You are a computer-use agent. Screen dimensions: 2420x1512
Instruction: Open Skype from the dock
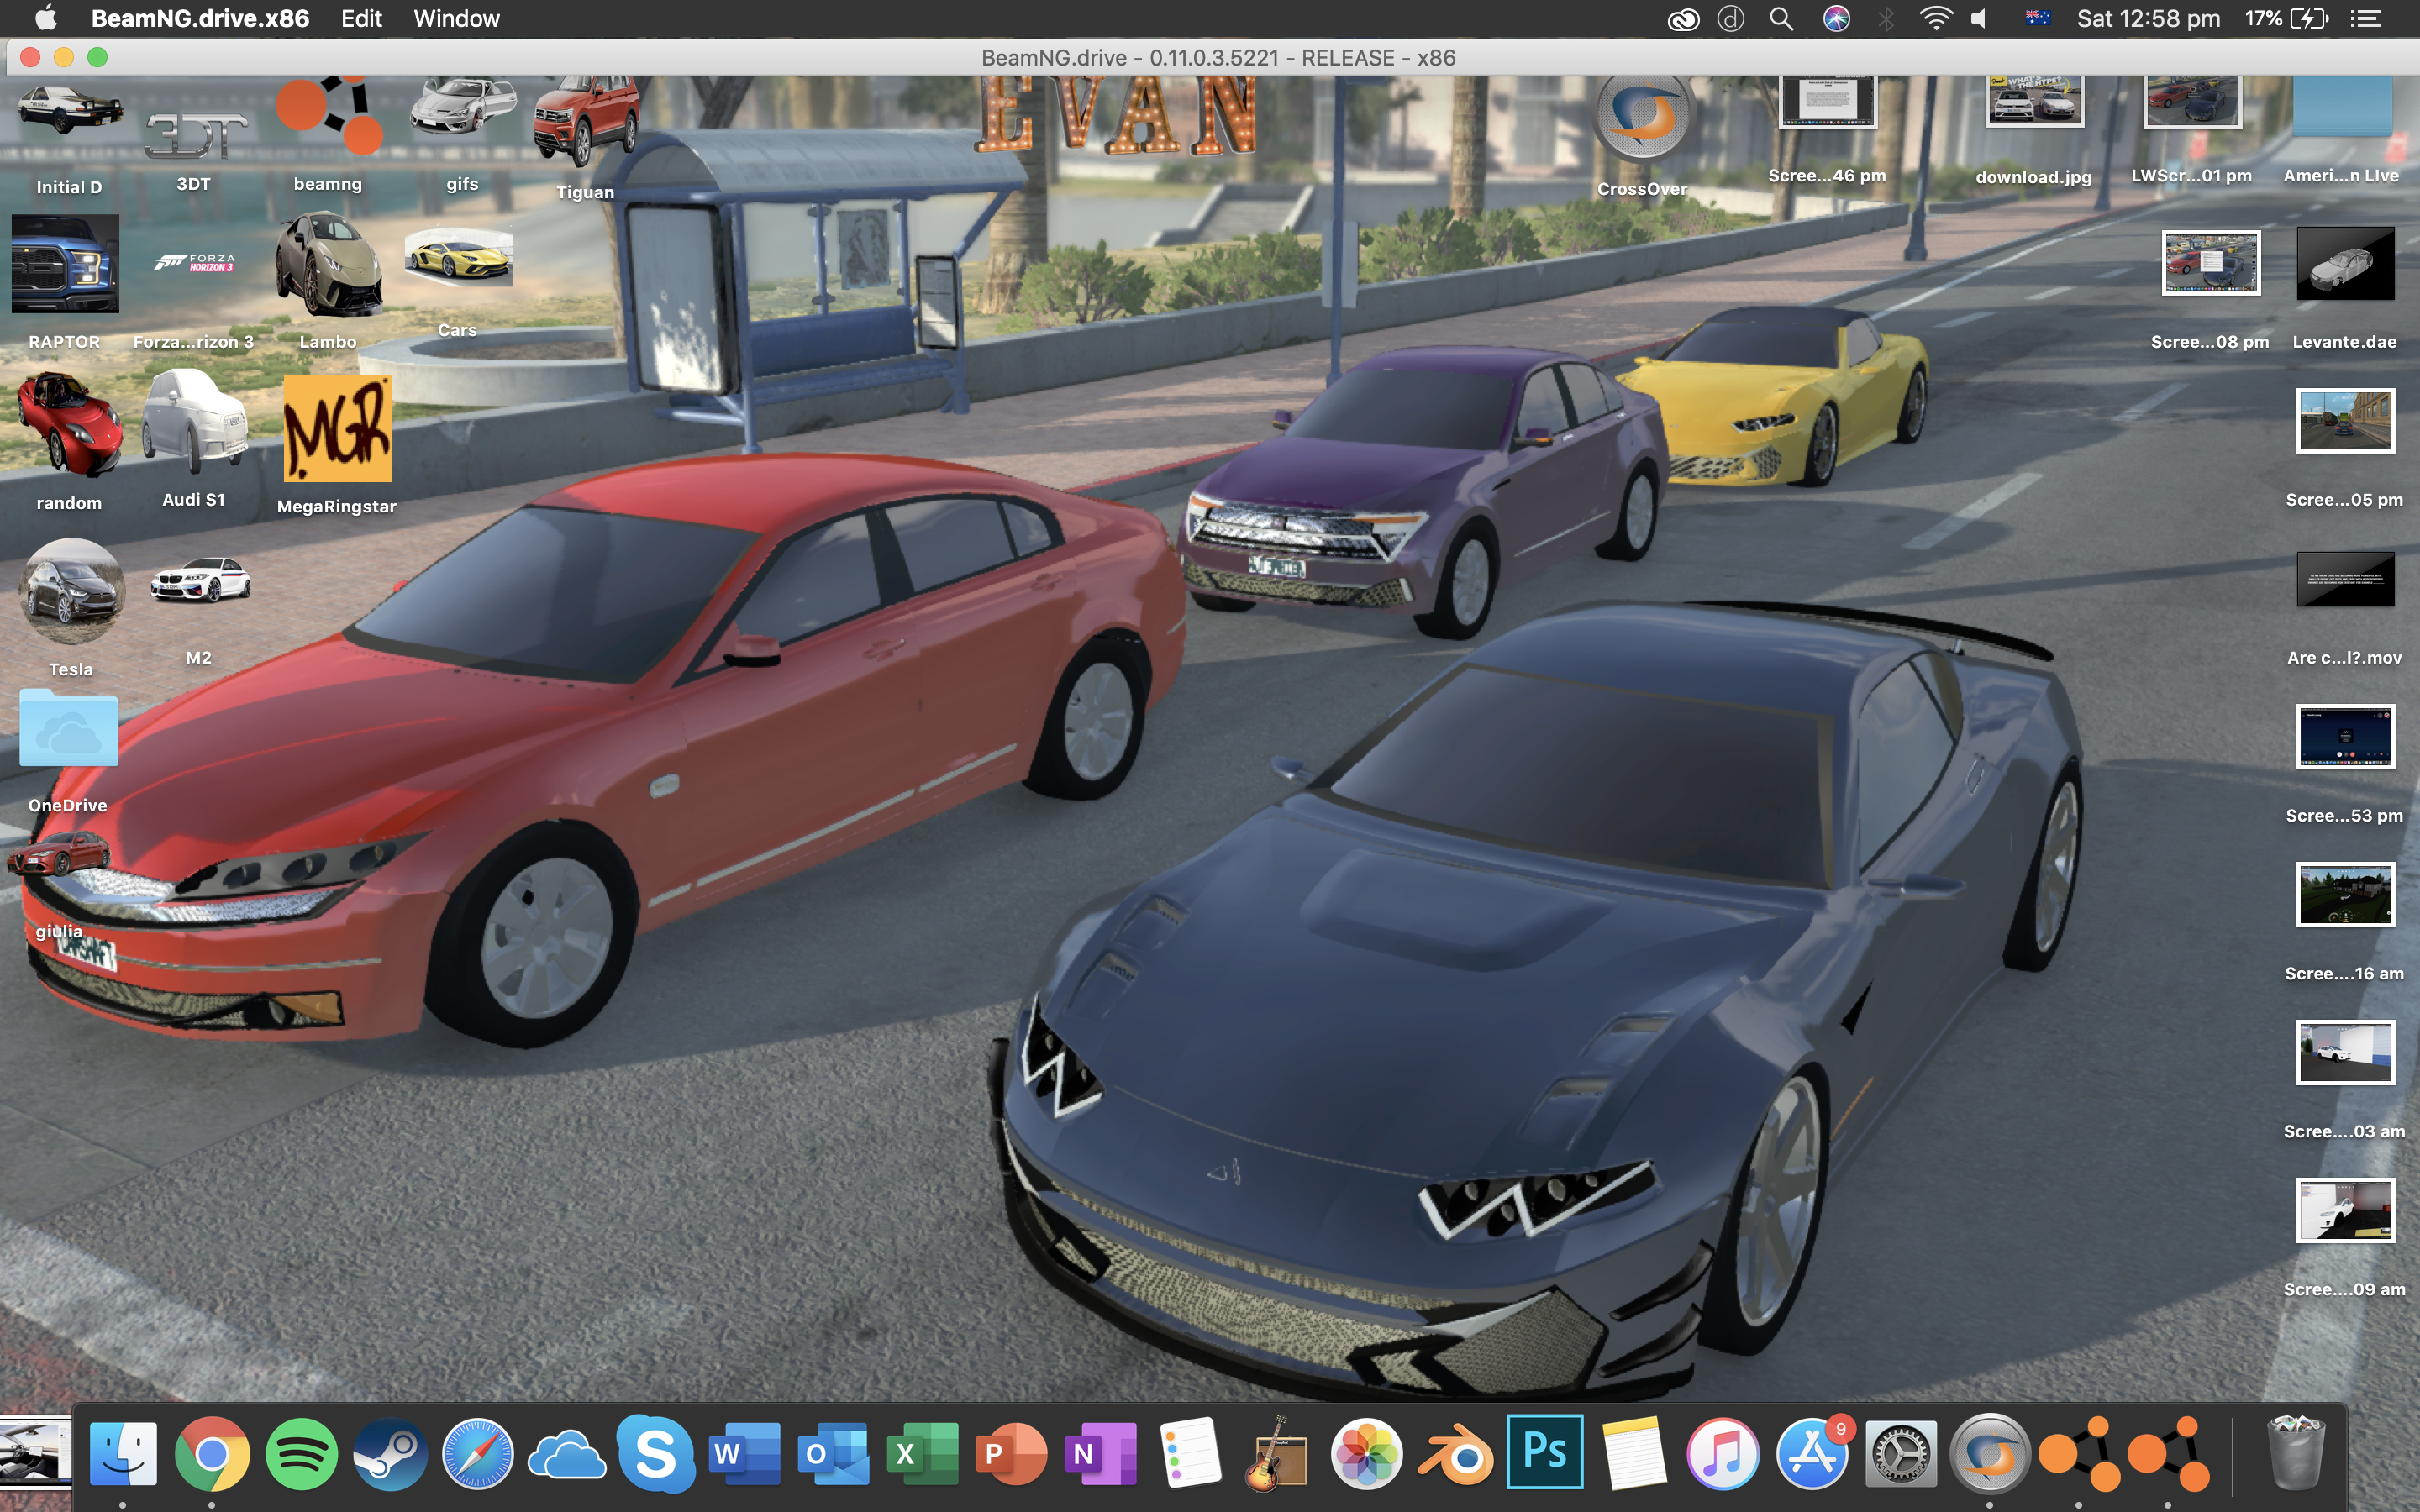(x=656, y=1454)
